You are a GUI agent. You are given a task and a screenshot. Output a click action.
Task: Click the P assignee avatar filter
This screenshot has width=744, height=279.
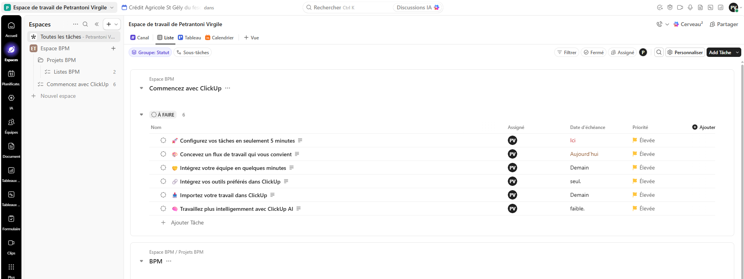pos(643,52)
